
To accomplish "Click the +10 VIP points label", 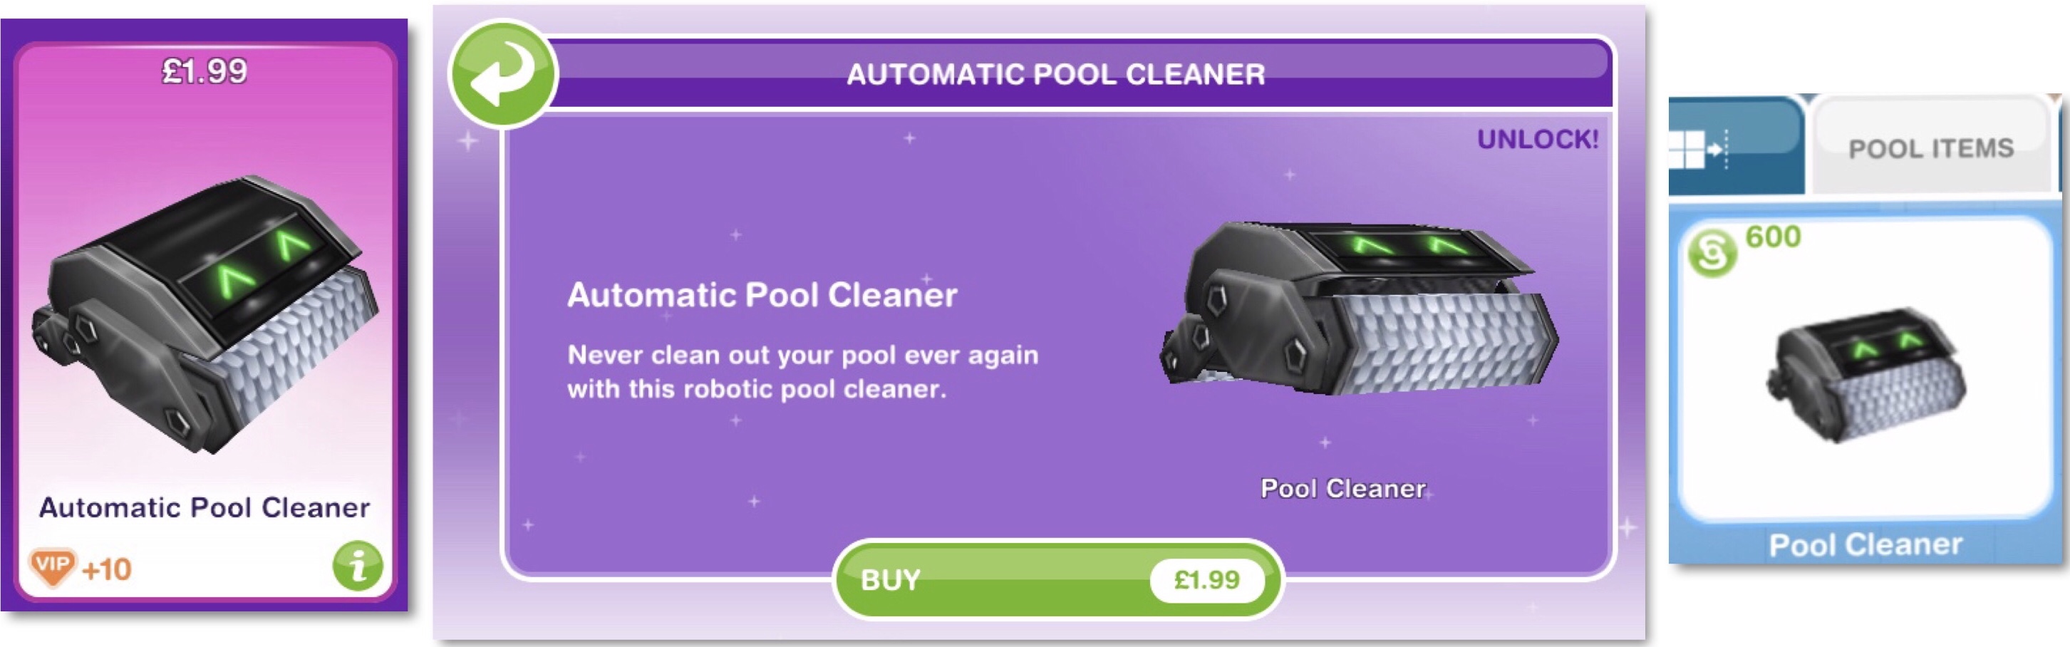I will (106, 570).
